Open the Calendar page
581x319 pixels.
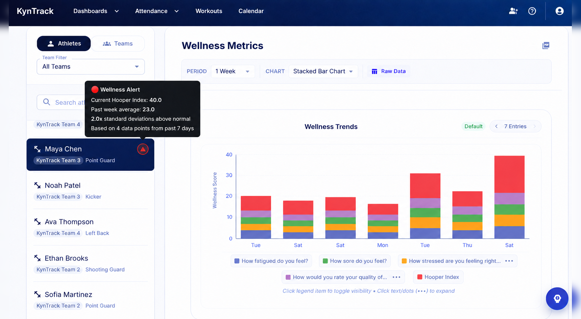coord(251,11)
